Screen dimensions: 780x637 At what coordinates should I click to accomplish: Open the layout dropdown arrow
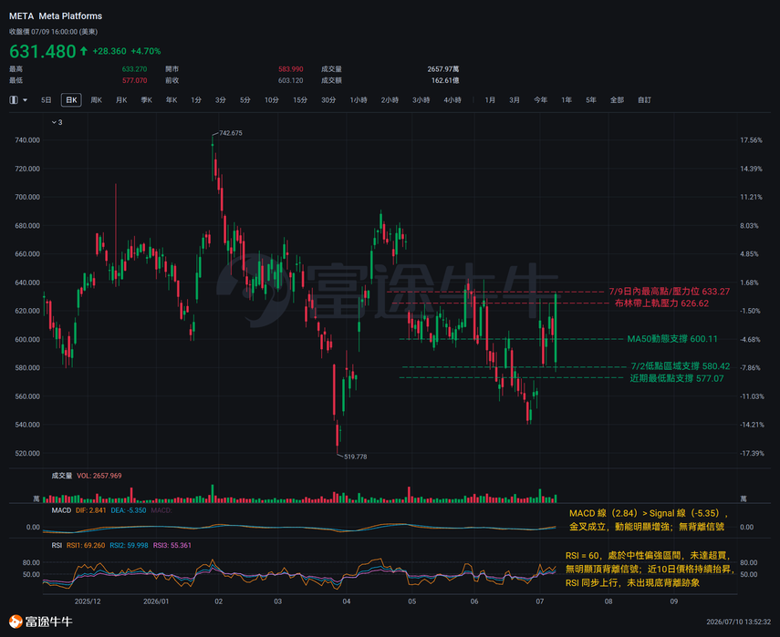point(25,100)
